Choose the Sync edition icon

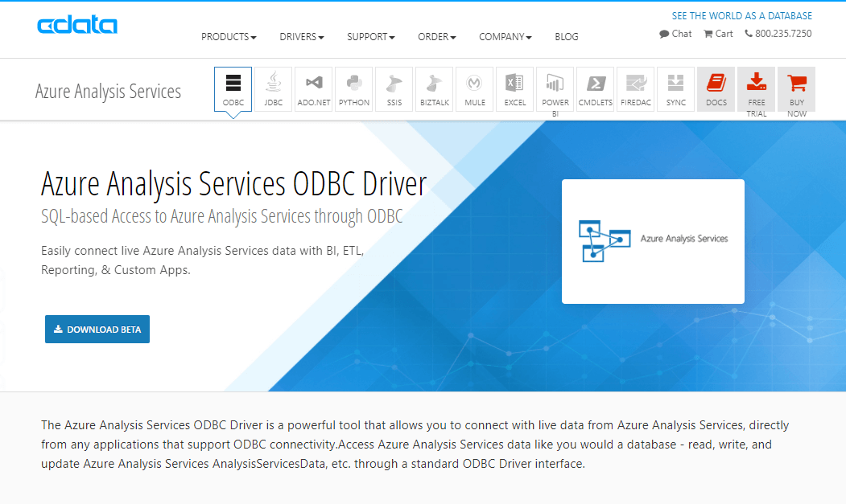click(x=676, y=89)
